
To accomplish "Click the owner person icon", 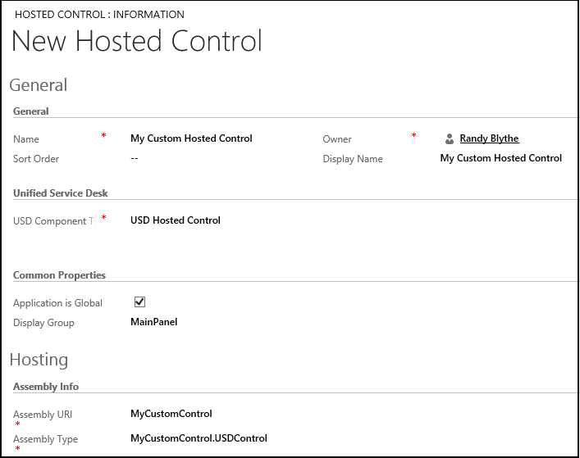I will [450, 139].
